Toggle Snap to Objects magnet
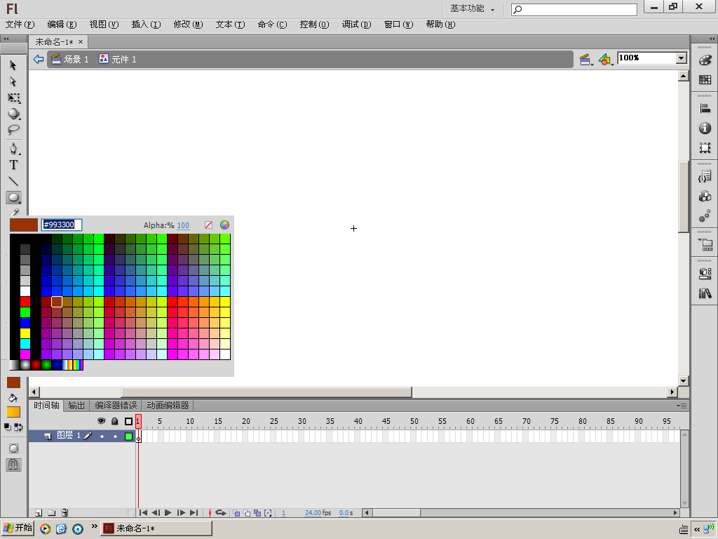718x539 pixels. (13, 465)
